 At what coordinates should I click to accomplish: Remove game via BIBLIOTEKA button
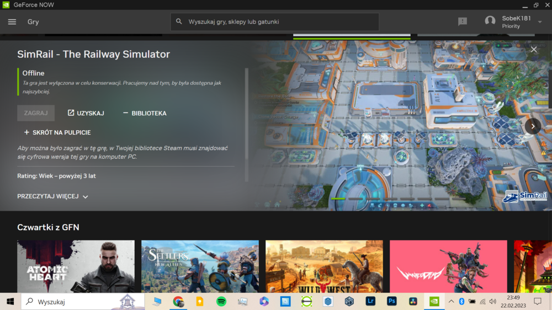click(x=145, y=113)
